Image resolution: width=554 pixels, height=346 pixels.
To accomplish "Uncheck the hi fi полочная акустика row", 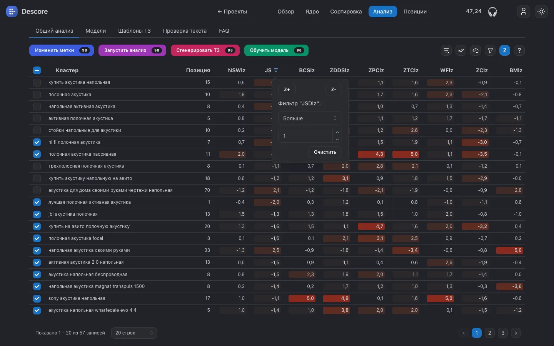I will 37,142.
